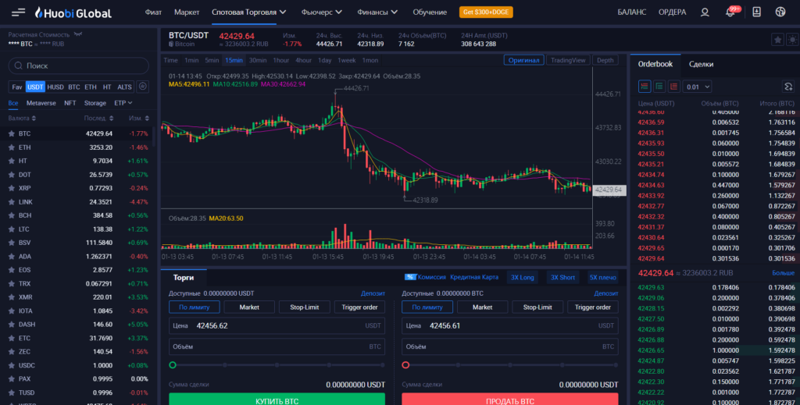Click the red sell amount slider handle
The height and width of the screenshot is (405, 800).
405,364
